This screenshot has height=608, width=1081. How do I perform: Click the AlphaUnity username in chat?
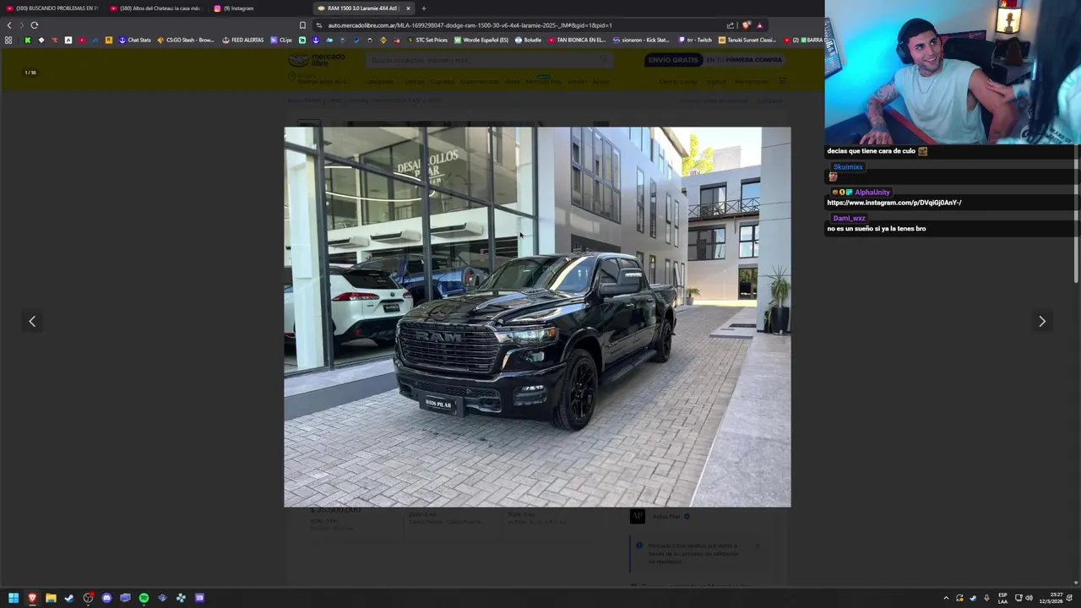click(872, 193)
